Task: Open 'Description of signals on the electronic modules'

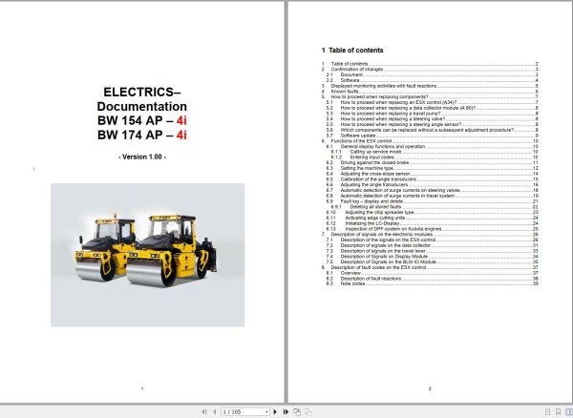Action: (430, 235)
